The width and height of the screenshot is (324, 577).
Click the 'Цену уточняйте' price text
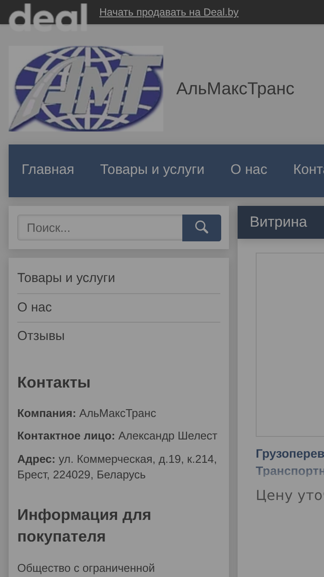(x=290, y=495)
